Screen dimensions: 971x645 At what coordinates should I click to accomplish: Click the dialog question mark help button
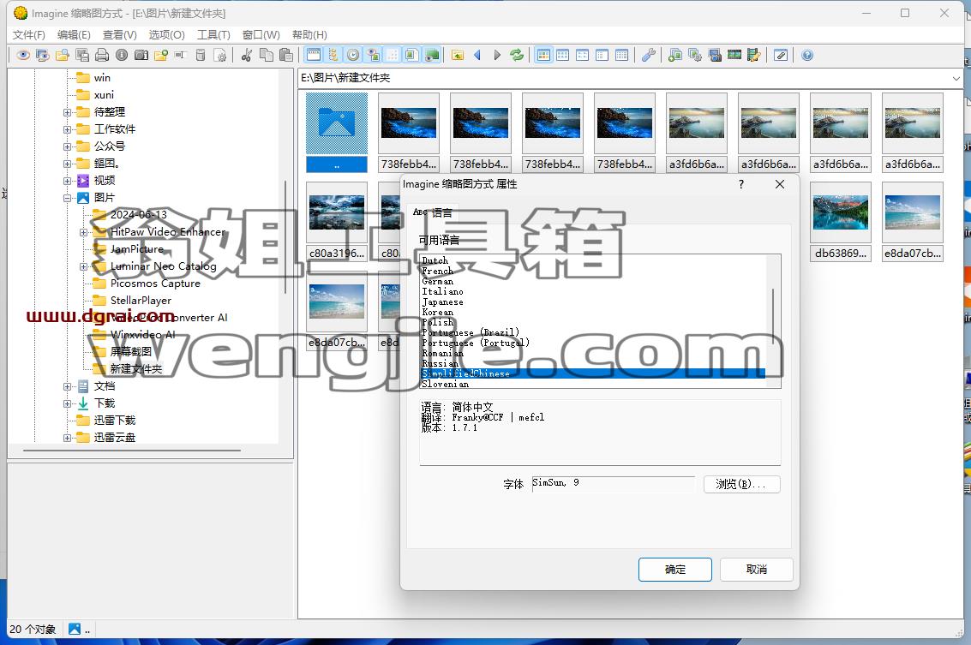click(x=741, y=184)
